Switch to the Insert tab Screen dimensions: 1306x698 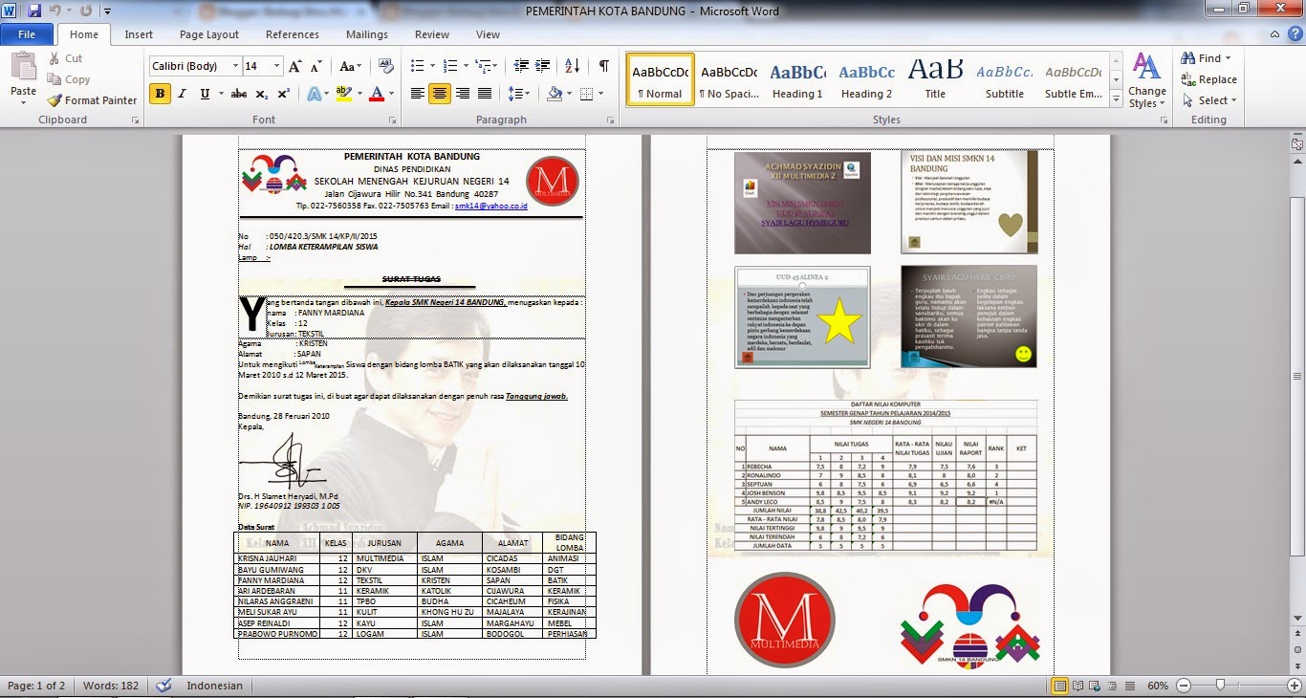click(x=139, y=34)
